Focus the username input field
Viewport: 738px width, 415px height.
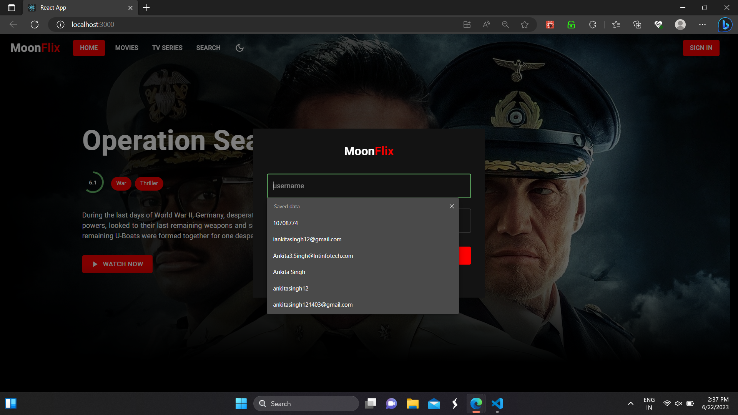[x=369, y=186]
